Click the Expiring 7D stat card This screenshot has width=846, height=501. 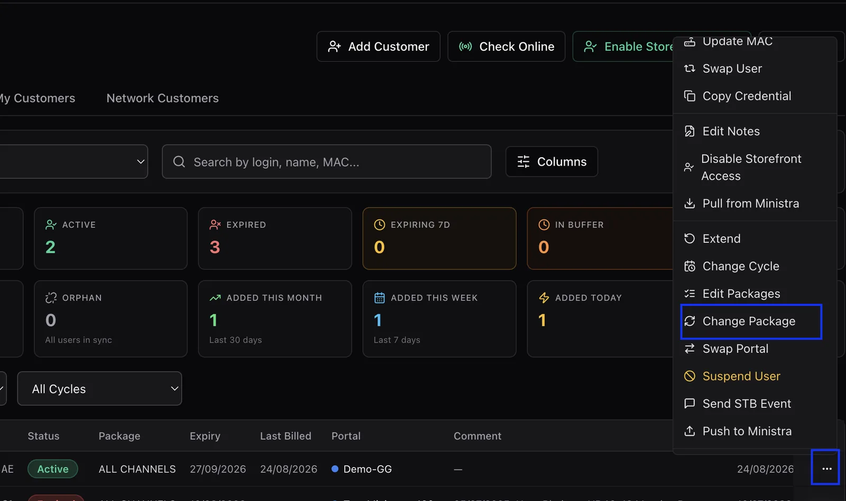click(439, 238)
